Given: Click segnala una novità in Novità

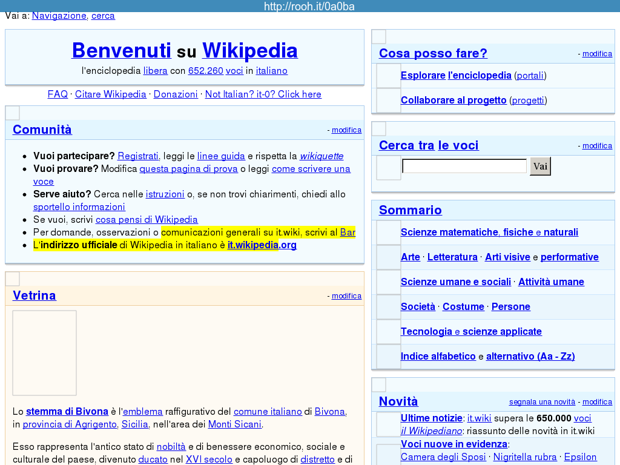Looking at the screenshot, I should coord(542,402).
